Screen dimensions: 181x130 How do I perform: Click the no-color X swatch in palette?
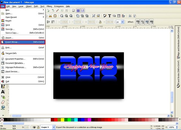pos(2,120)
